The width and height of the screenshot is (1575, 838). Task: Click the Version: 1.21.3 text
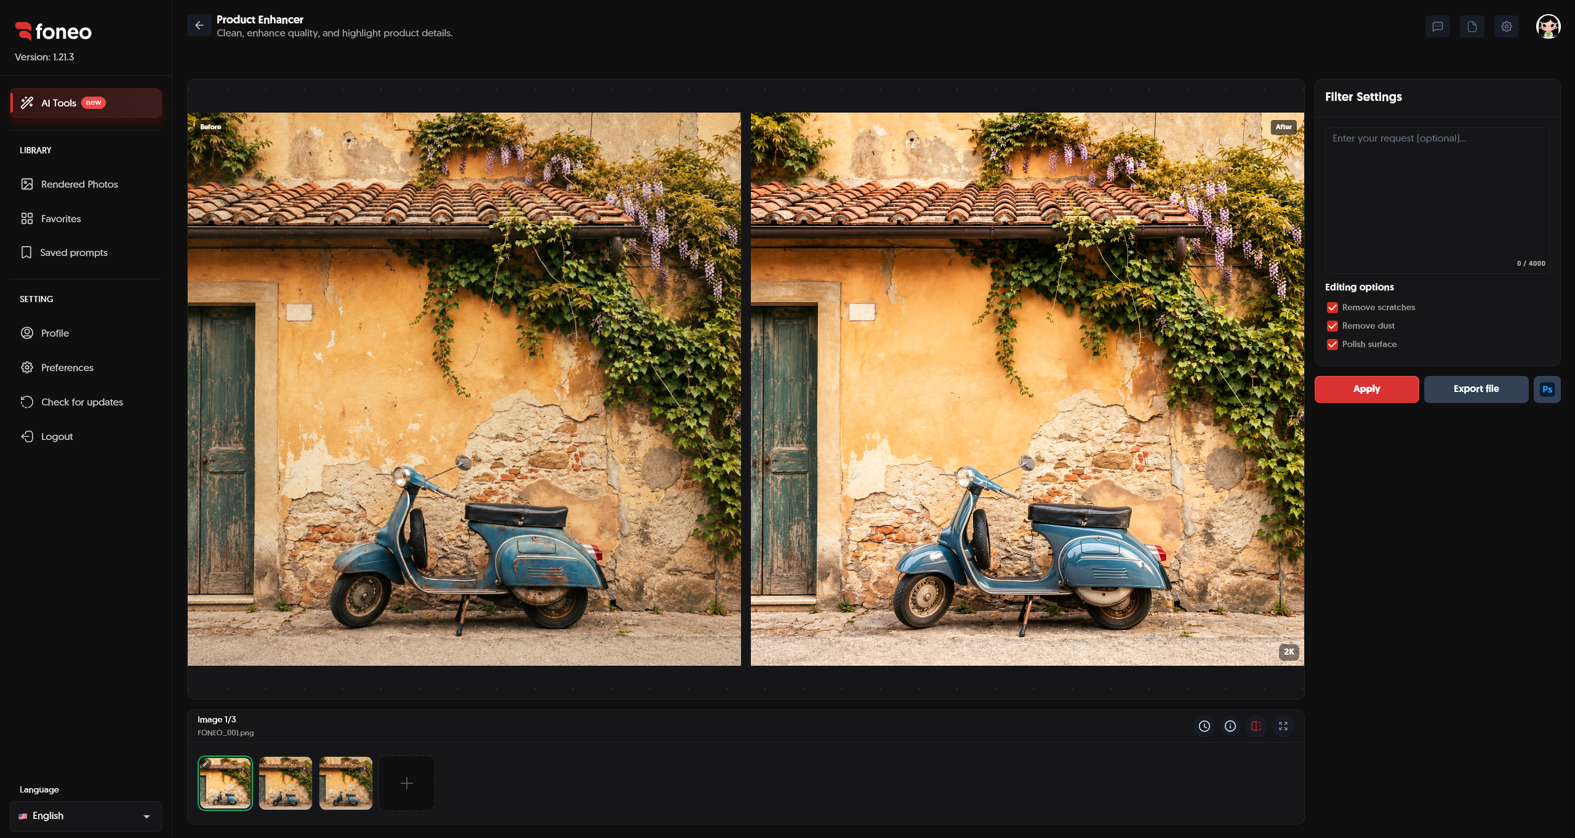coord(44,57)
